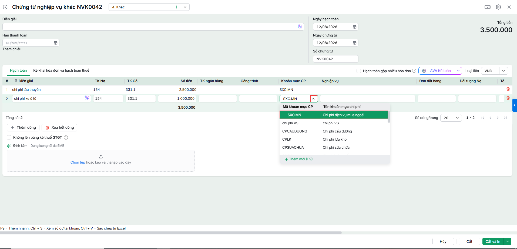Open calendar for Ngày hạch toán
The width and height of the screenshot is (517, 249).
click(355, 27)
